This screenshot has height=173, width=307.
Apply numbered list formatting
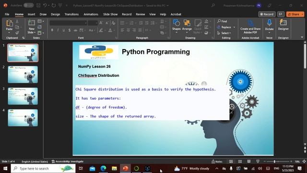131,23
